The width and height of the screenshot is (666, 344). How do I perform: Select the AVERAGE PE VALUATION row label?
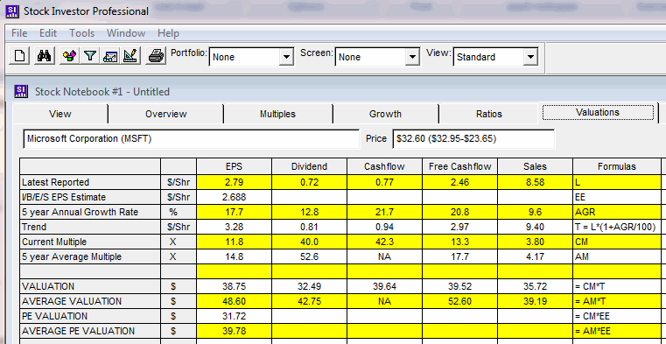pyautogui.click(x=90, y=331)
